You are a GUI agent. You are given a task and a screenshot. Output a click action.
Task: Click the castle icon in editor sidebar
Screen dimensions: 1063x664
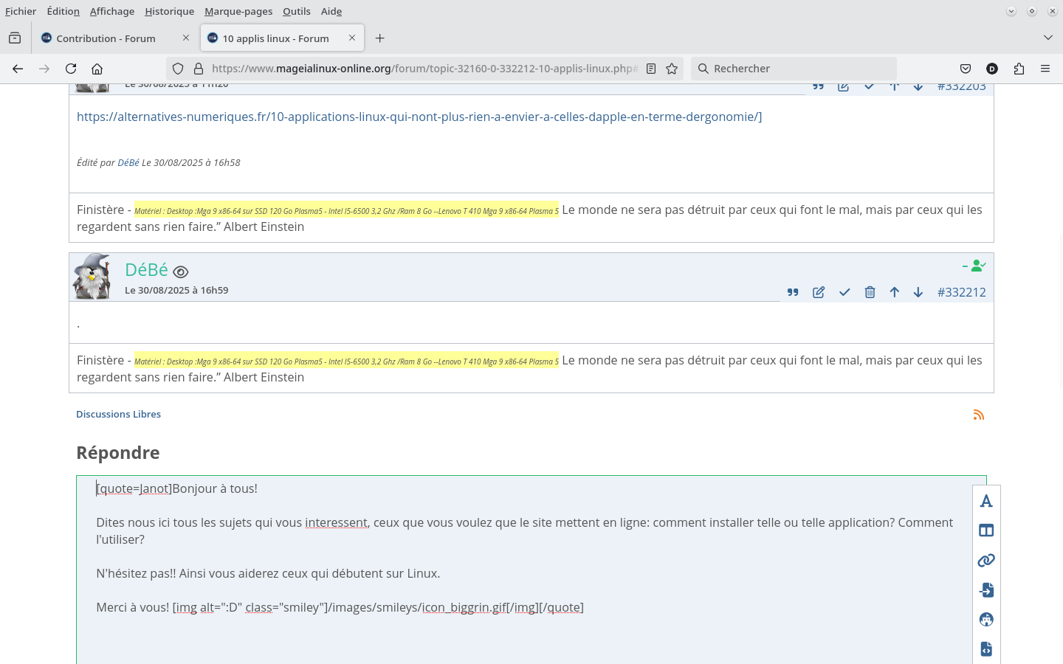[986, 620]
